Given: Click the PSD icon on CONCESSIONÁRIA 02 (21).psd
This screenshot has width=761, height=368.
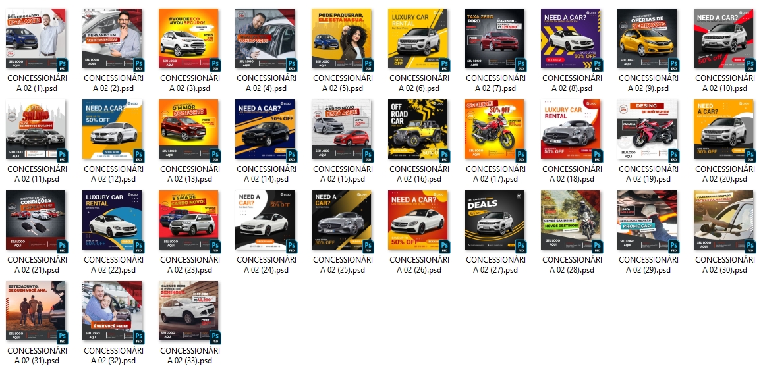Looking at the screenshot, I should coord(62,246).
